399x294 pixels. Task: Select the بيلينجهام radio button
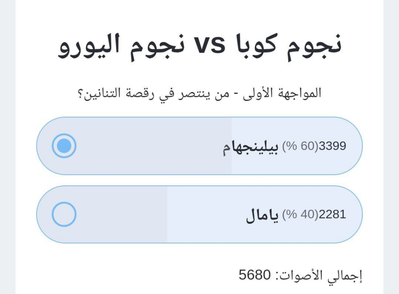(64, 146)
